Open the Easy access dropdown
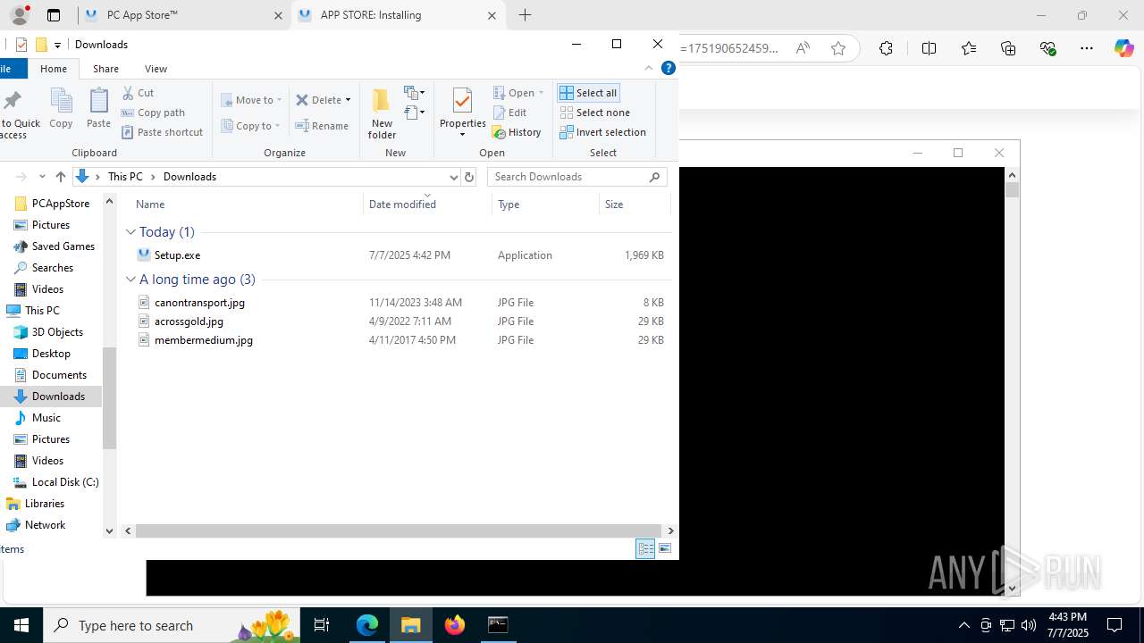The width and height of the screenshot is (1144, 643). point(415,113)
